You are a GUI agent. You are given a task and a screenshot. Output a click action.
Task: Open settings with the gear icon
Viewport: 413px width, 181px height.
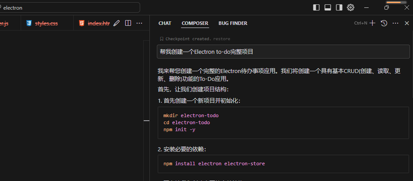(351, 7)
